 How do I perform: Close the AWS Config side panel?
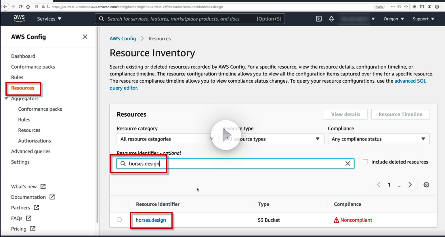click(x=85, y=37)
